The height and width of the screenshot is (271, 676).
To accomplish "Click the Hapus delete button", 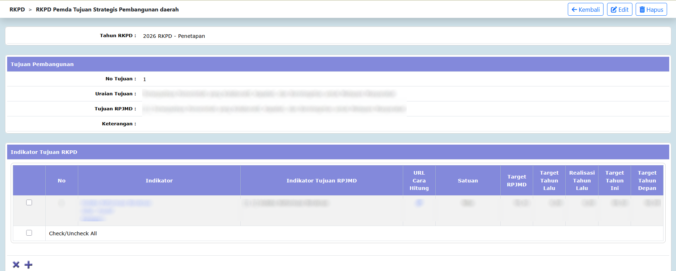I will [651, 10].
